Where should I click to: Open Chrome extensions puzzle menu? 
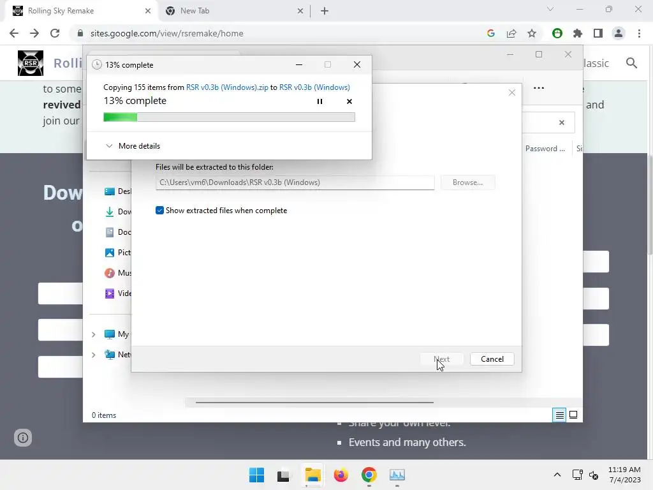click(x=577, y=33)
